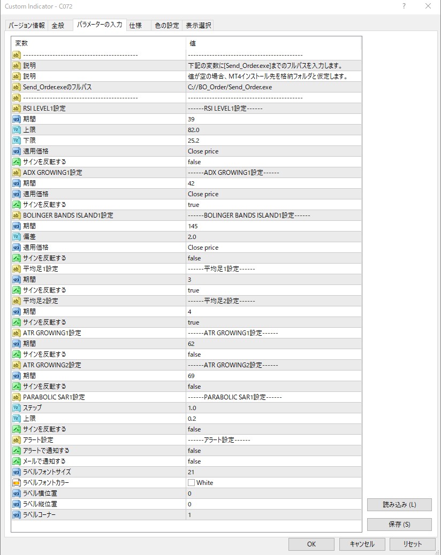
Task: Click the integer icon of ラベルフォントサイズ row
Action: (x=17, y=472)
